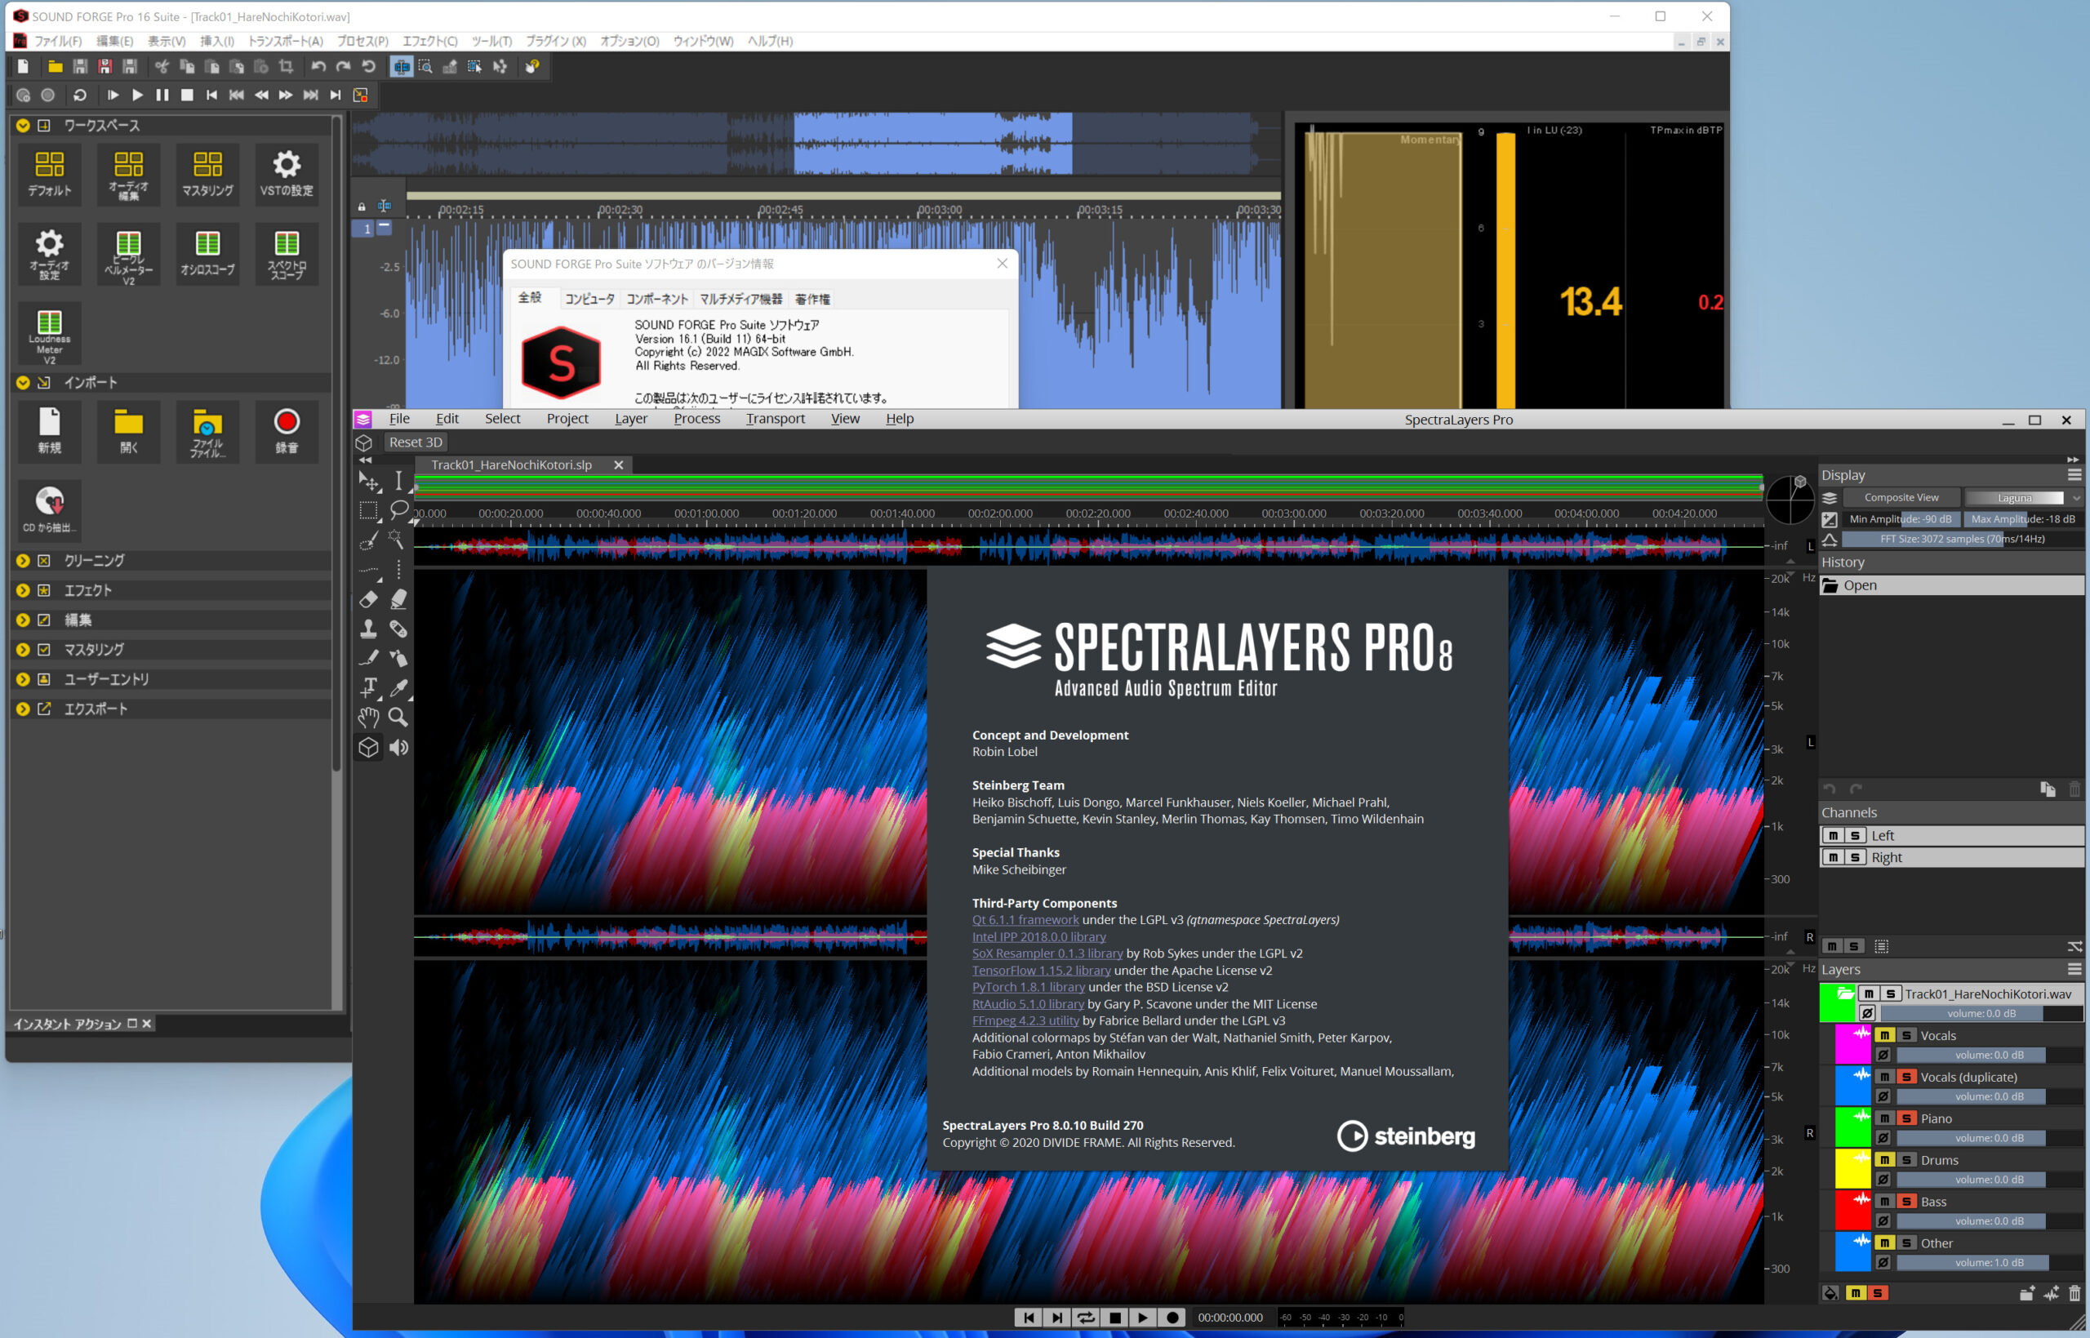Open the Process menu in SpectraLayers
This screenshot has height=1338, width=2090.
[x=696, y=419]
